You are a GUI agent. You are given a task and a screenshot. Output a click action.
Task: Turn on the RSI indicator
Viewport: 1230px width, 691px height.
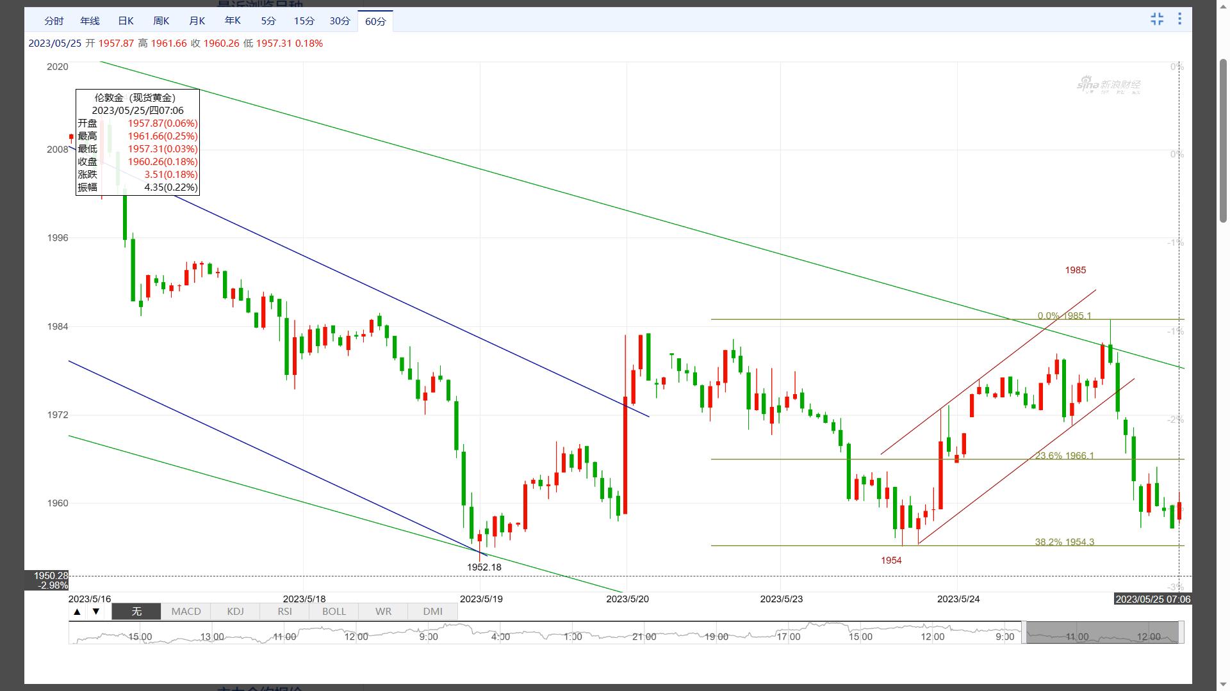tap(284, 612)
